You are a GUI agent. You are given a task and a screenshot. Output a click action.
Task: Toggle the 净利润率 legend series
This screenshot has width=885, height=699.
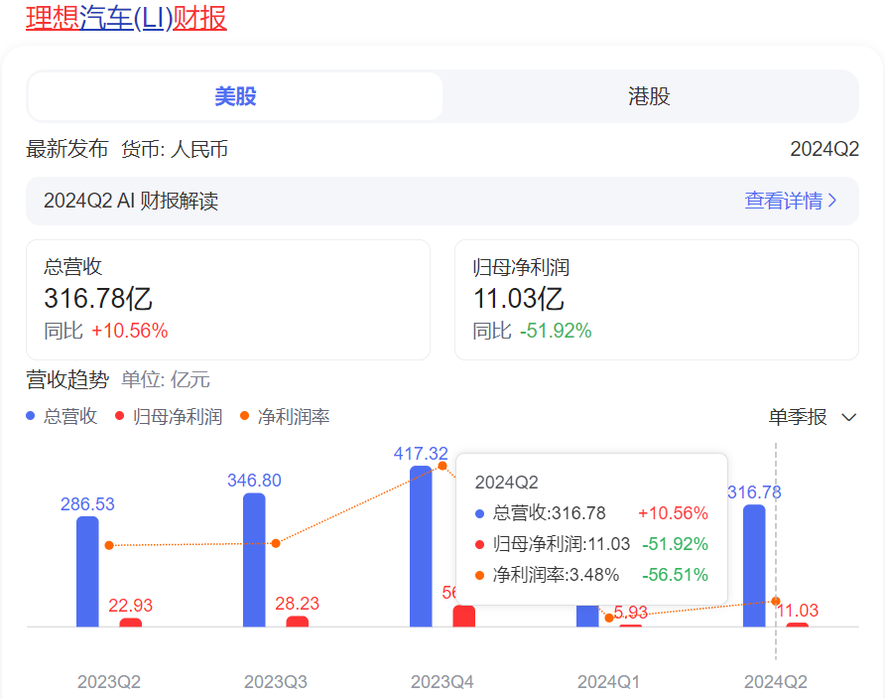(x=285, y=417)
